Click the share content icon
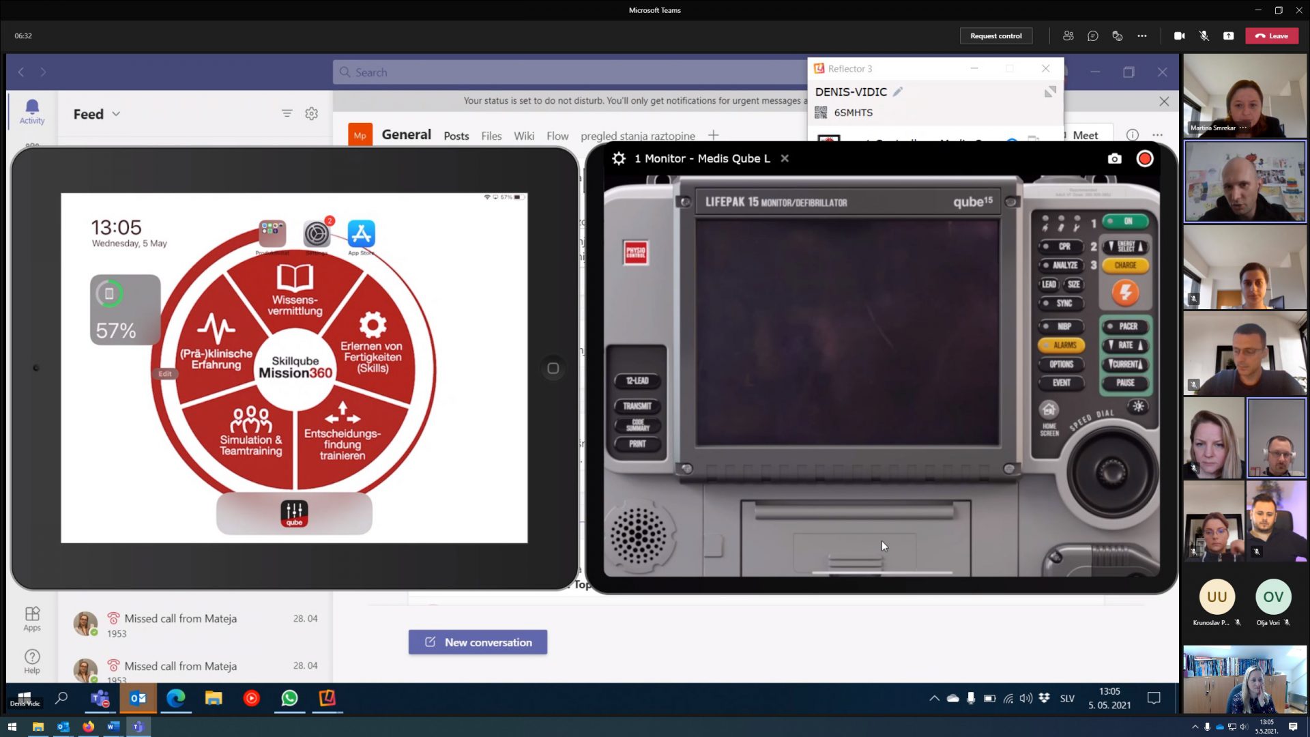The height and width of the screenshot is (737, 1310). pyautogui.click(x=1228, y=35)
